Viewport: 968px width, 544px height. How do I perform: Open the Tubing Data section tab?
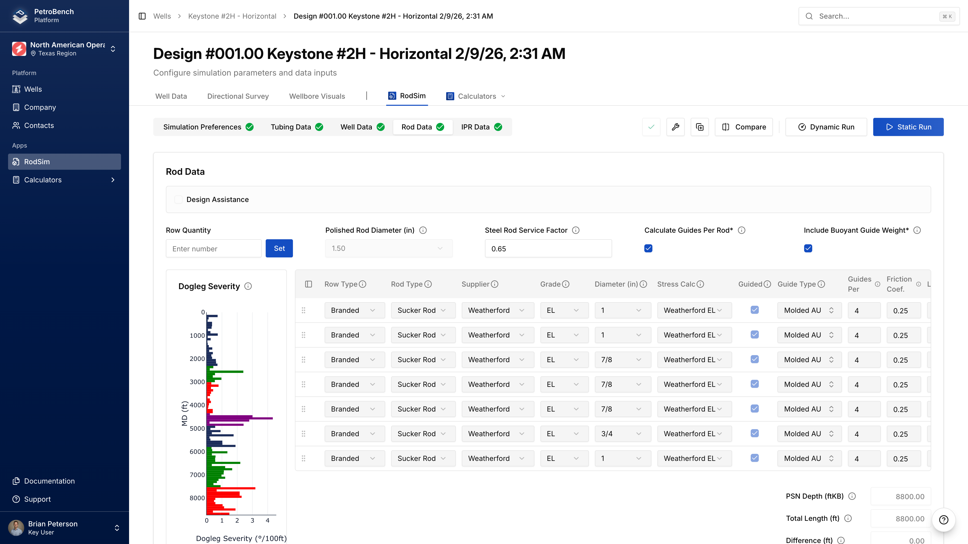click(296, 127)
